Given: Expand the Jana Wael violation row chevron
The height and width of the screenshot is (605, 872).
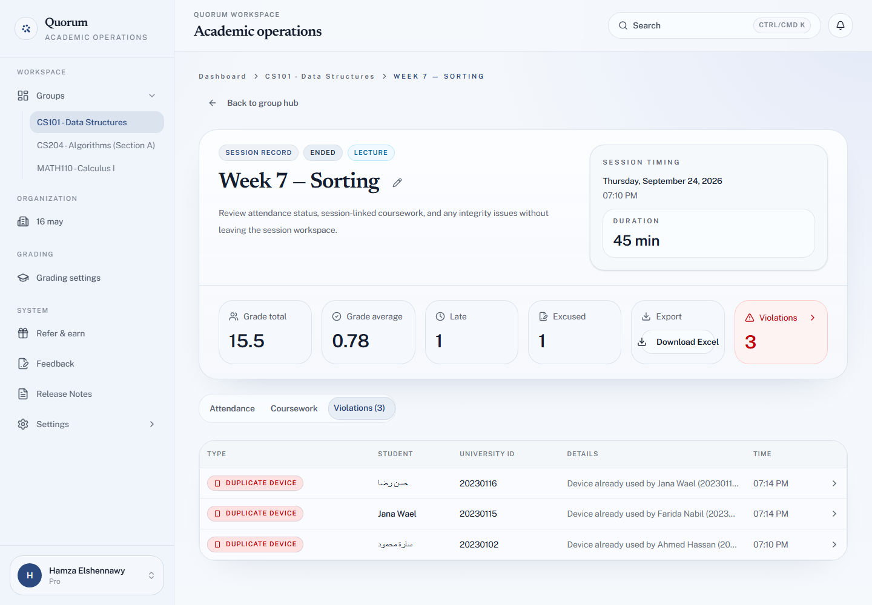Looking at the screenshot, I should (834, 514).
